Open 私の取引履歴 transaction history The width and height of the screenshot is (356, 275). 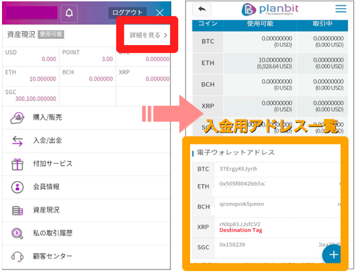[86, 233]
